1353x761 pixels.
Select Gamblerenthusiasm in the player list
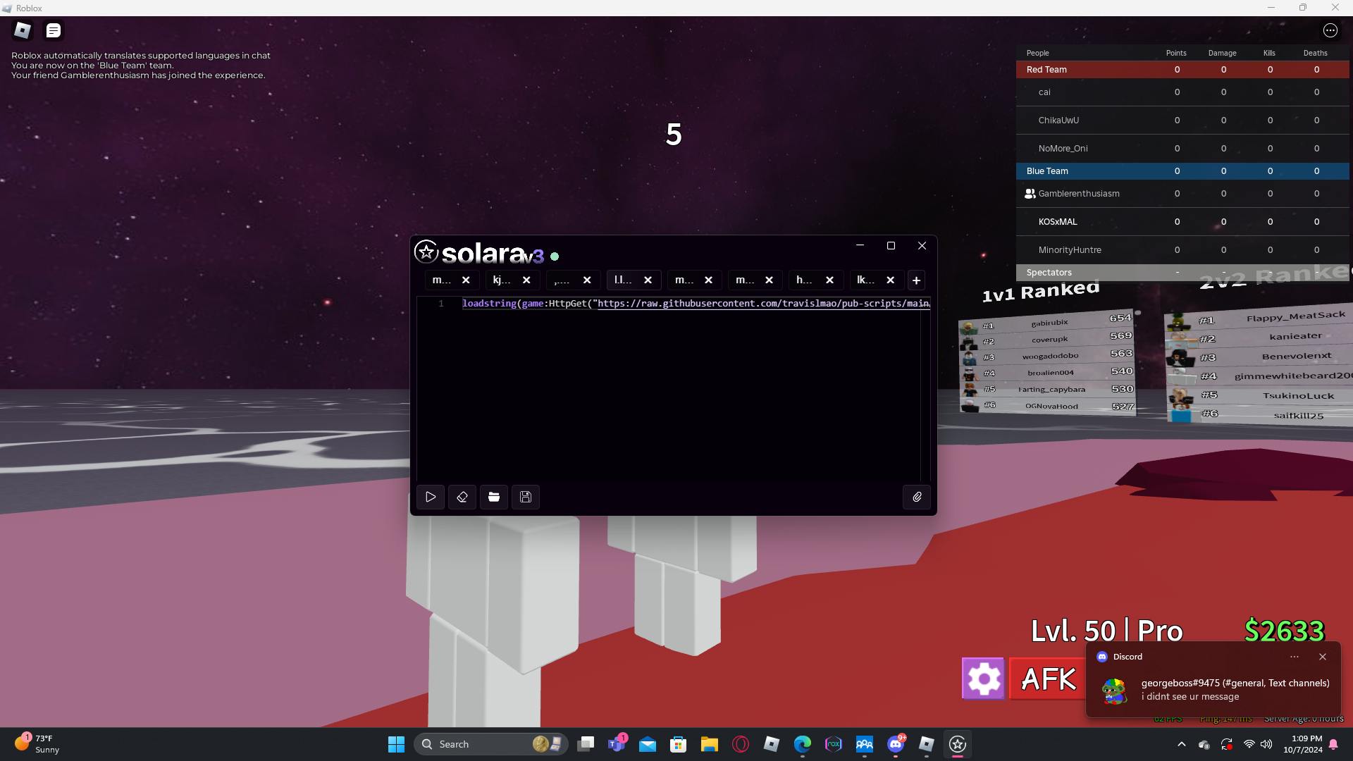1078,194
